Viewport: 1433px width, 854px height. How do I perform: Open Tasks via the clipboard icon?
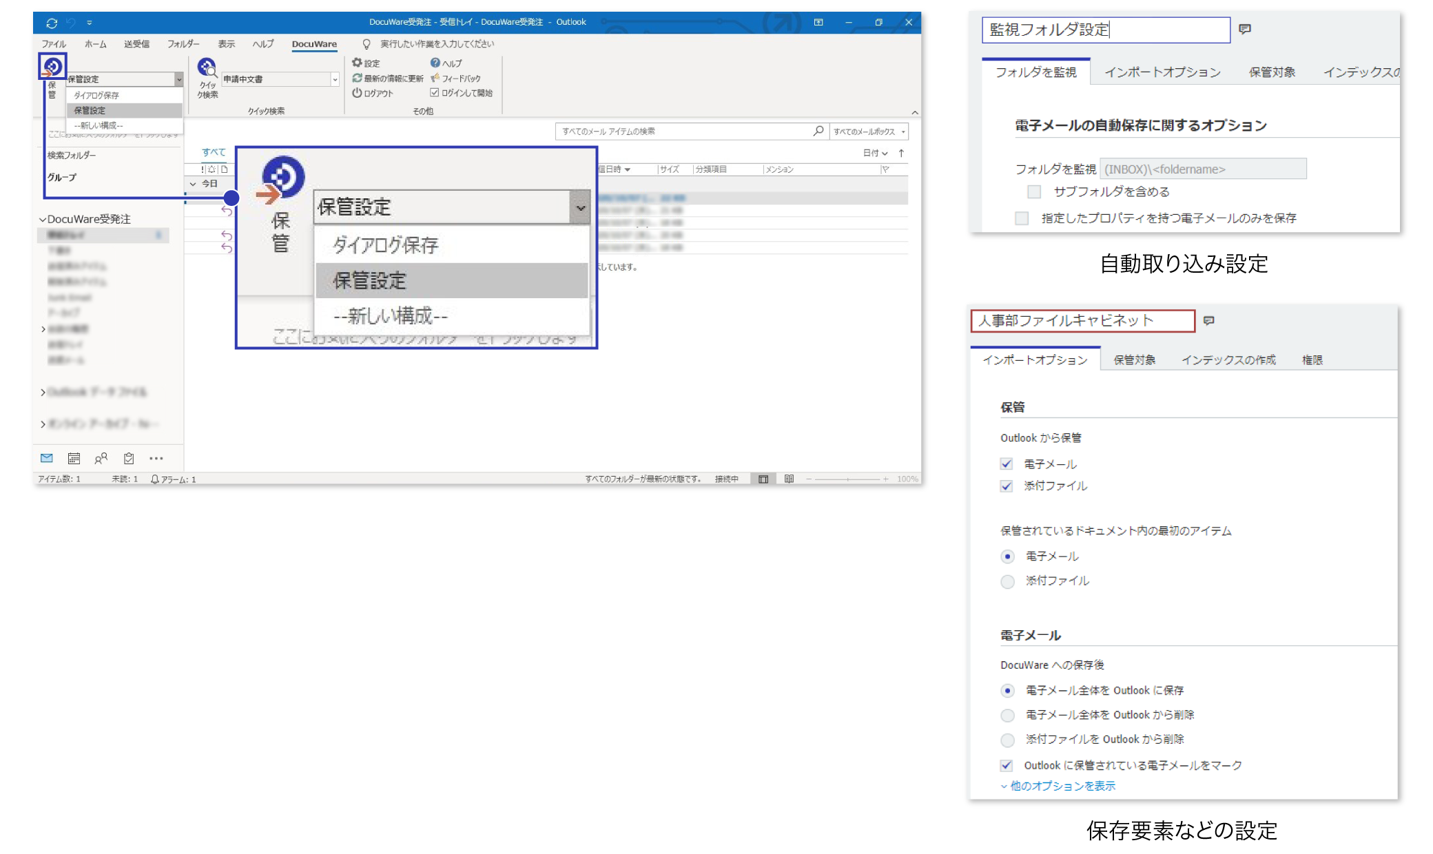[128, 457]
